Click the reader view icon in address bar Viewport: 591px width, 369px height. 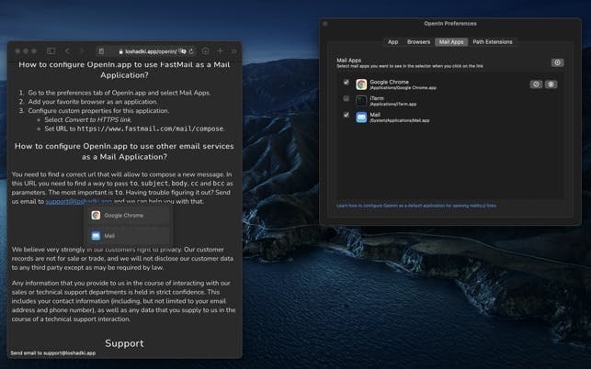[101, 51]
